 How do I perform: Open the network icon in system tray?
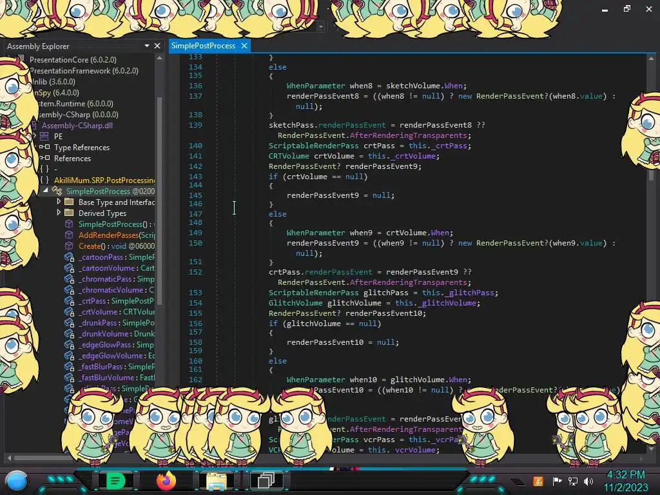573,481
